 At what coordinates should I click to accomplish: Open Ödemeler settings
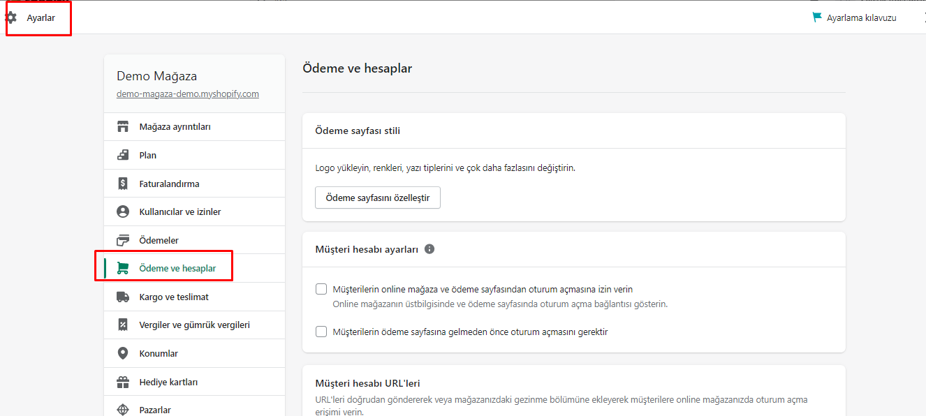(194, 240)
